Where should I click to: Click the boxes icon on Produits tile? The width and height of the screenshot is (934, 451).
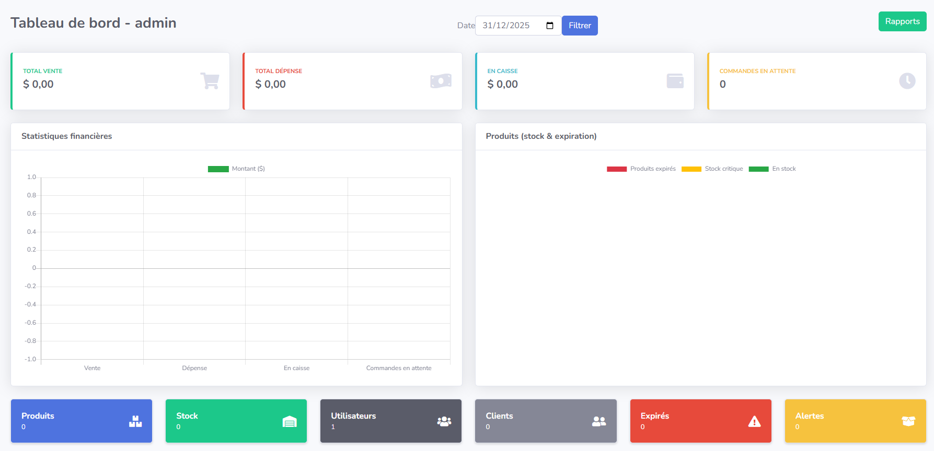click(135, 421)
